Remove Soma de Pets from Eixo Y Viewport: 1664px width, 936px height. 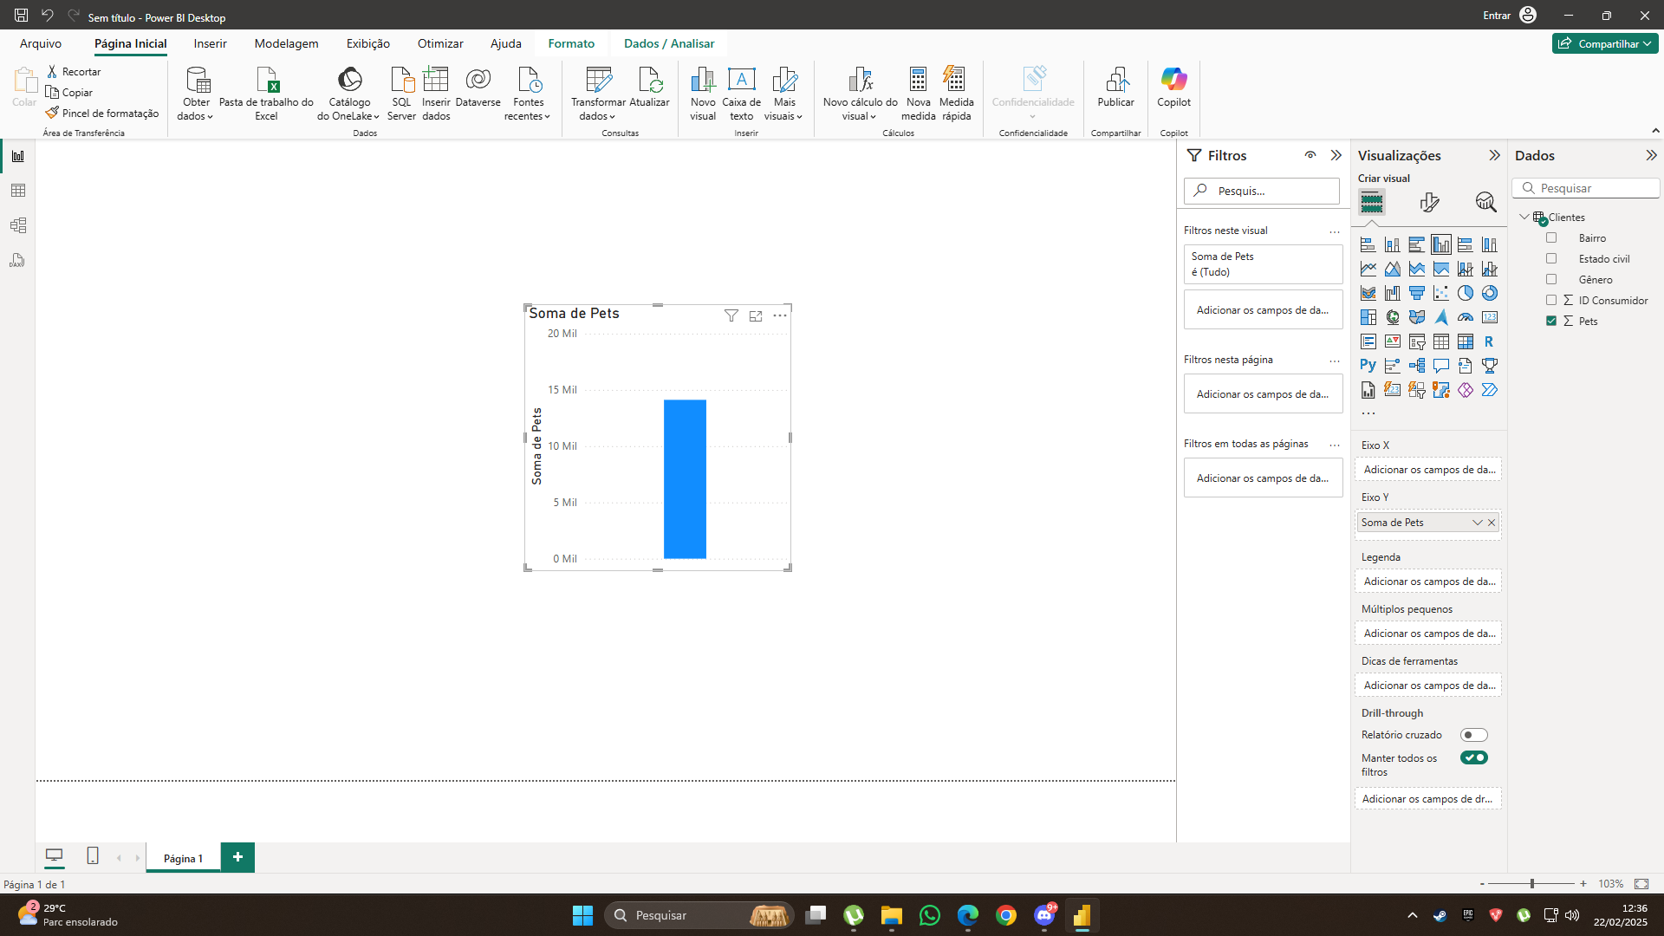[x=1492, y=523]
